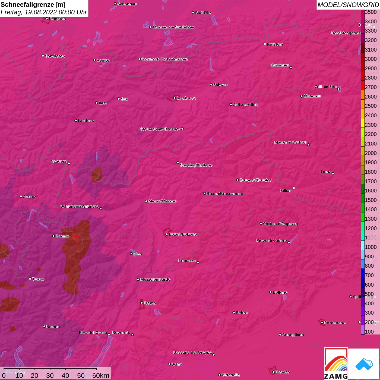Click the Conegliano label
This screenshot has height=380, width=380.
click(x=293, y=335)
